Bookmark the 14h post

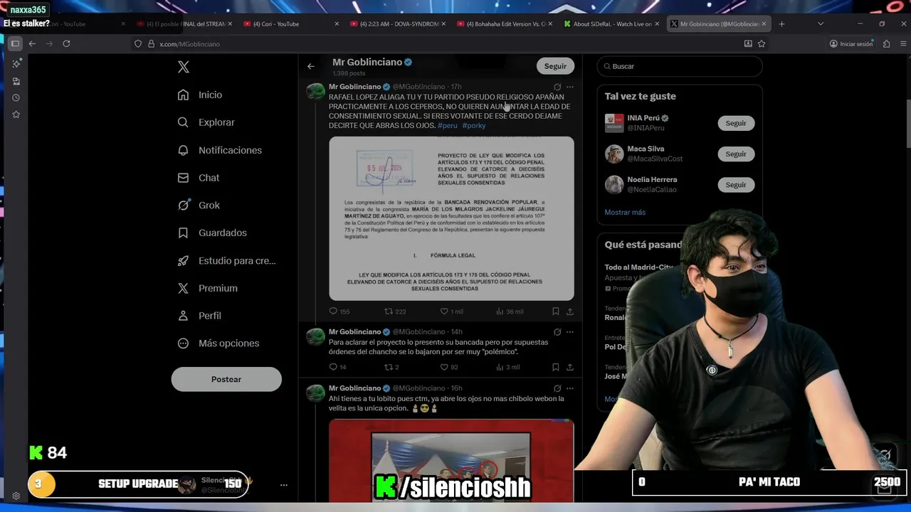click(x=556, y=367)
